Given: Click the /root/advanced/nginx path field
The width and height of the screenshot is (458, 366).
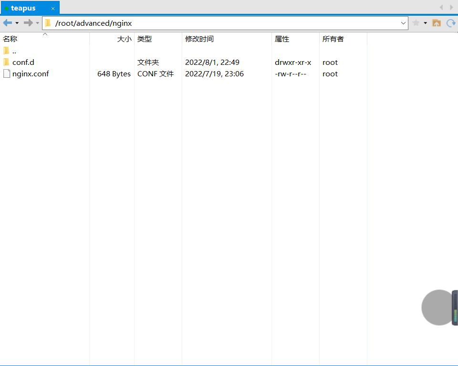Looking at the screenshot, I should click(x=224, y=23).
